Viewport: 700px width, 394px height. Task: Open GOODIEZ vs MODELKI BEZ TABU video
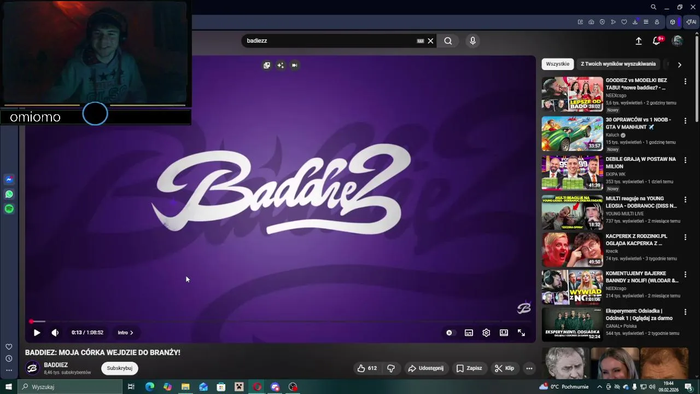point(572,94)
